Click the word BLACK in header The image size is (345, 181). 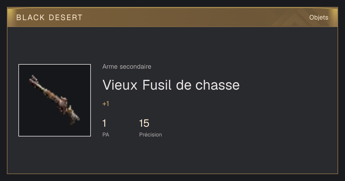coord(30,18)
